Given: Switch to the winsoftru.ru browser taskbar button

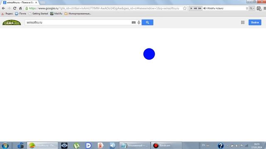Looking at the screenshot, I should pos(42,145).
